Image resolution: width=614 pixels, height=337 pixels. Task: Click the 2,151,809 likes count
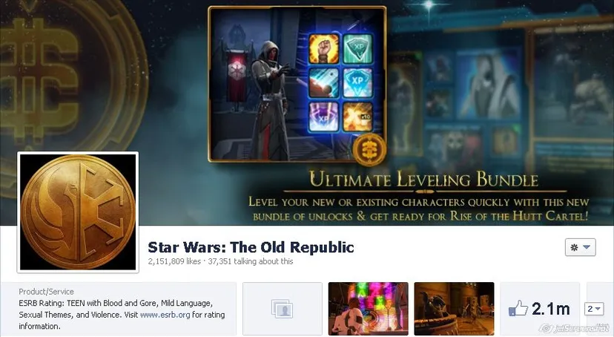coord(174,261)
